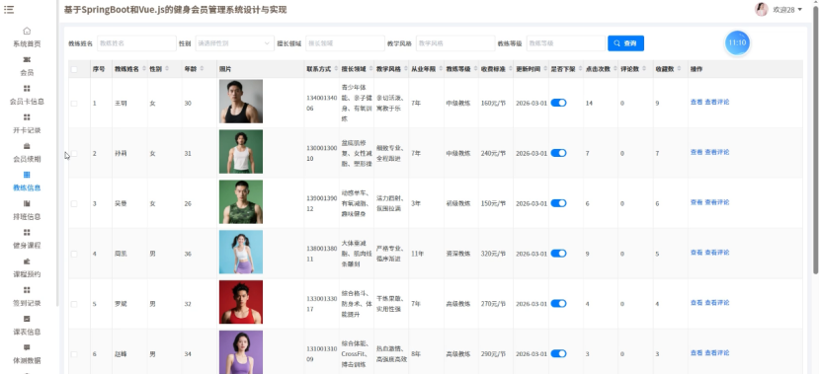Open the row 5 coach photo on red background
819x374 pixels.
coord(241,302)
